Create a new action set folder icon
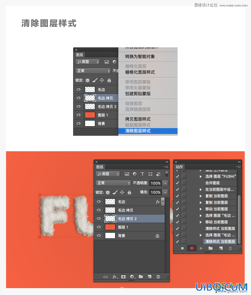 (211, 248)
